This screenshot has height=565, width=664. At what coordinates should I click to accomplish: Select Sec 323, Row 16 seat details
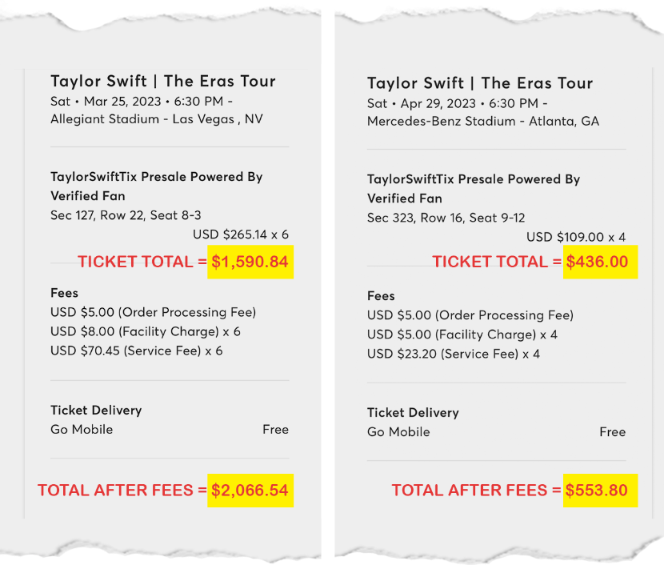446,218
